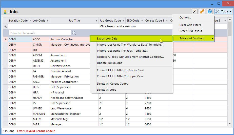The image size is (234, 135).
Task: Click the 'Click here to add a new row' bar
Action: pos(118,26)
